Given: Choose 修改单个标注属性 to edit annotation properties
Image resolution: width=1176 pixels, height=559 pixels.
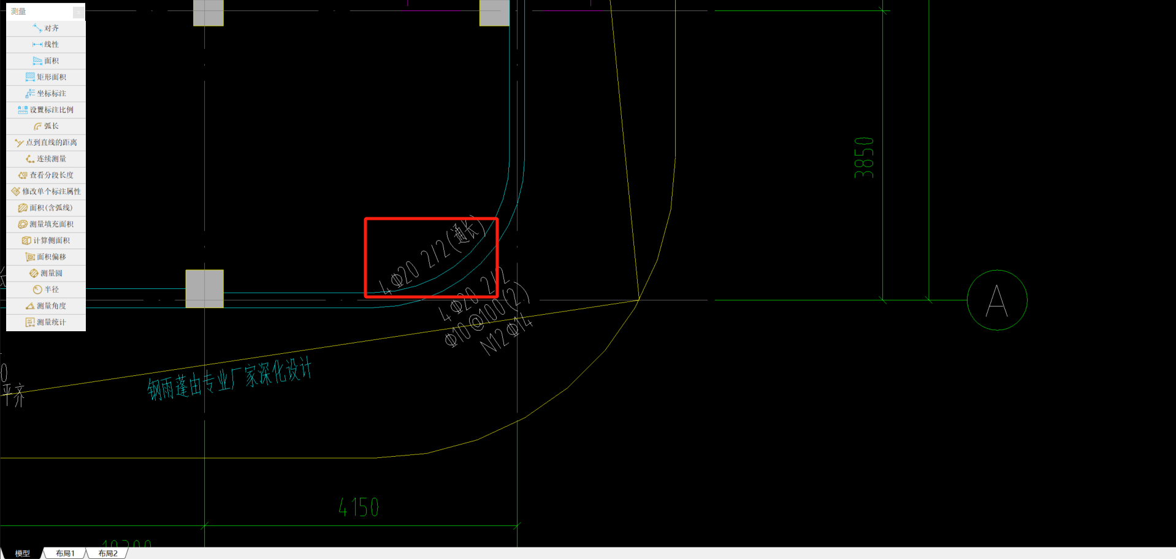Looking at the screenshot, I should point(46,191).
